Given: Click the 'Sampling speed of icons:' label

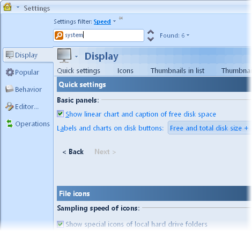Looking at the screenshot, I should point(98,208).
